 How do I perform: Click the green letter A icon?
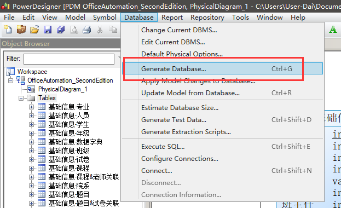(x=333, y=30)
